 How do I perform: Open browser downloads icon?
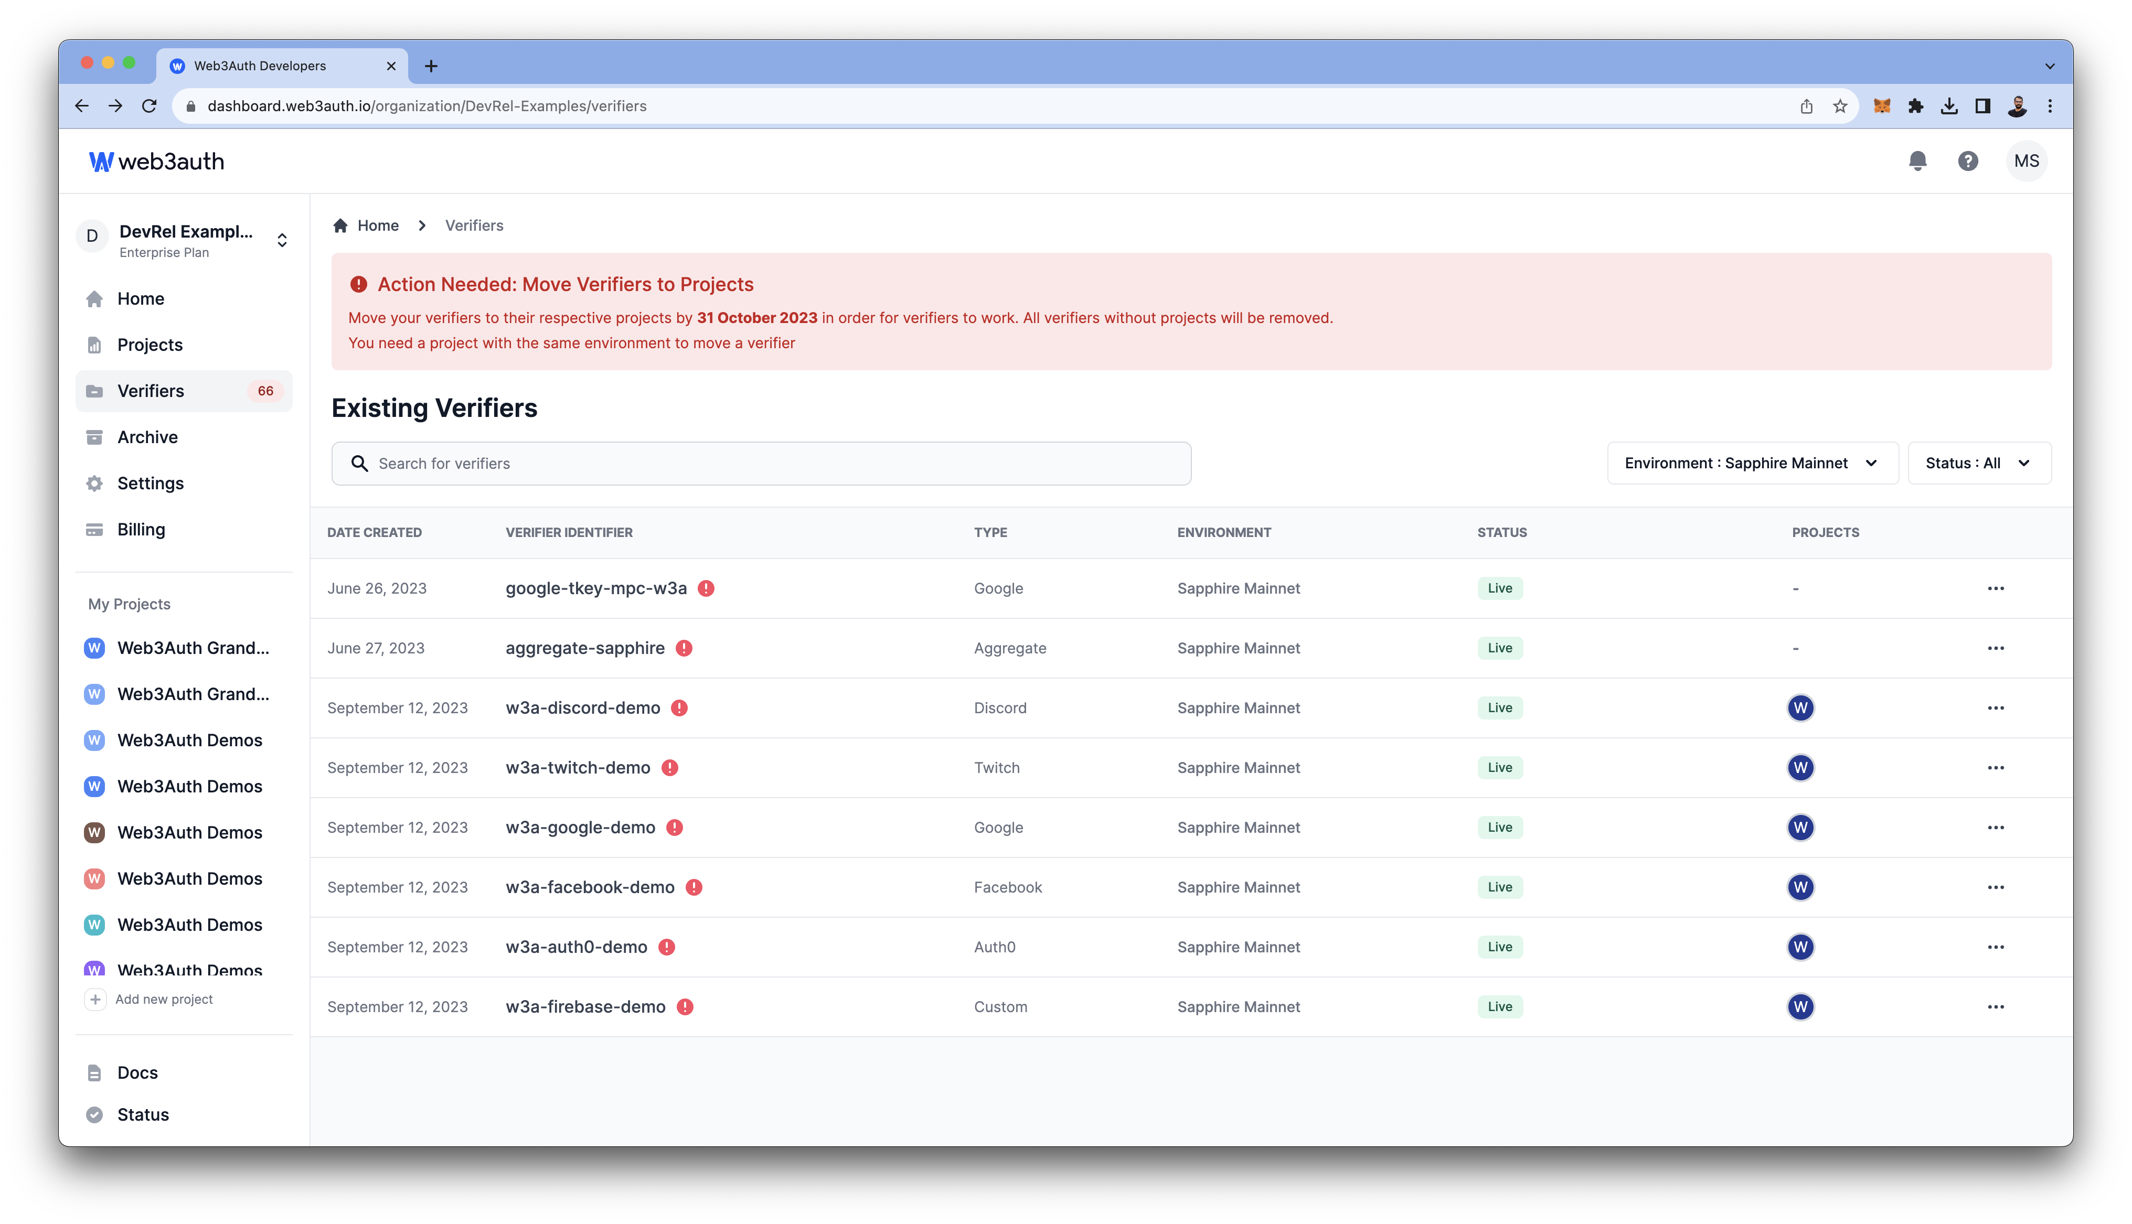tap(1949, 106)
